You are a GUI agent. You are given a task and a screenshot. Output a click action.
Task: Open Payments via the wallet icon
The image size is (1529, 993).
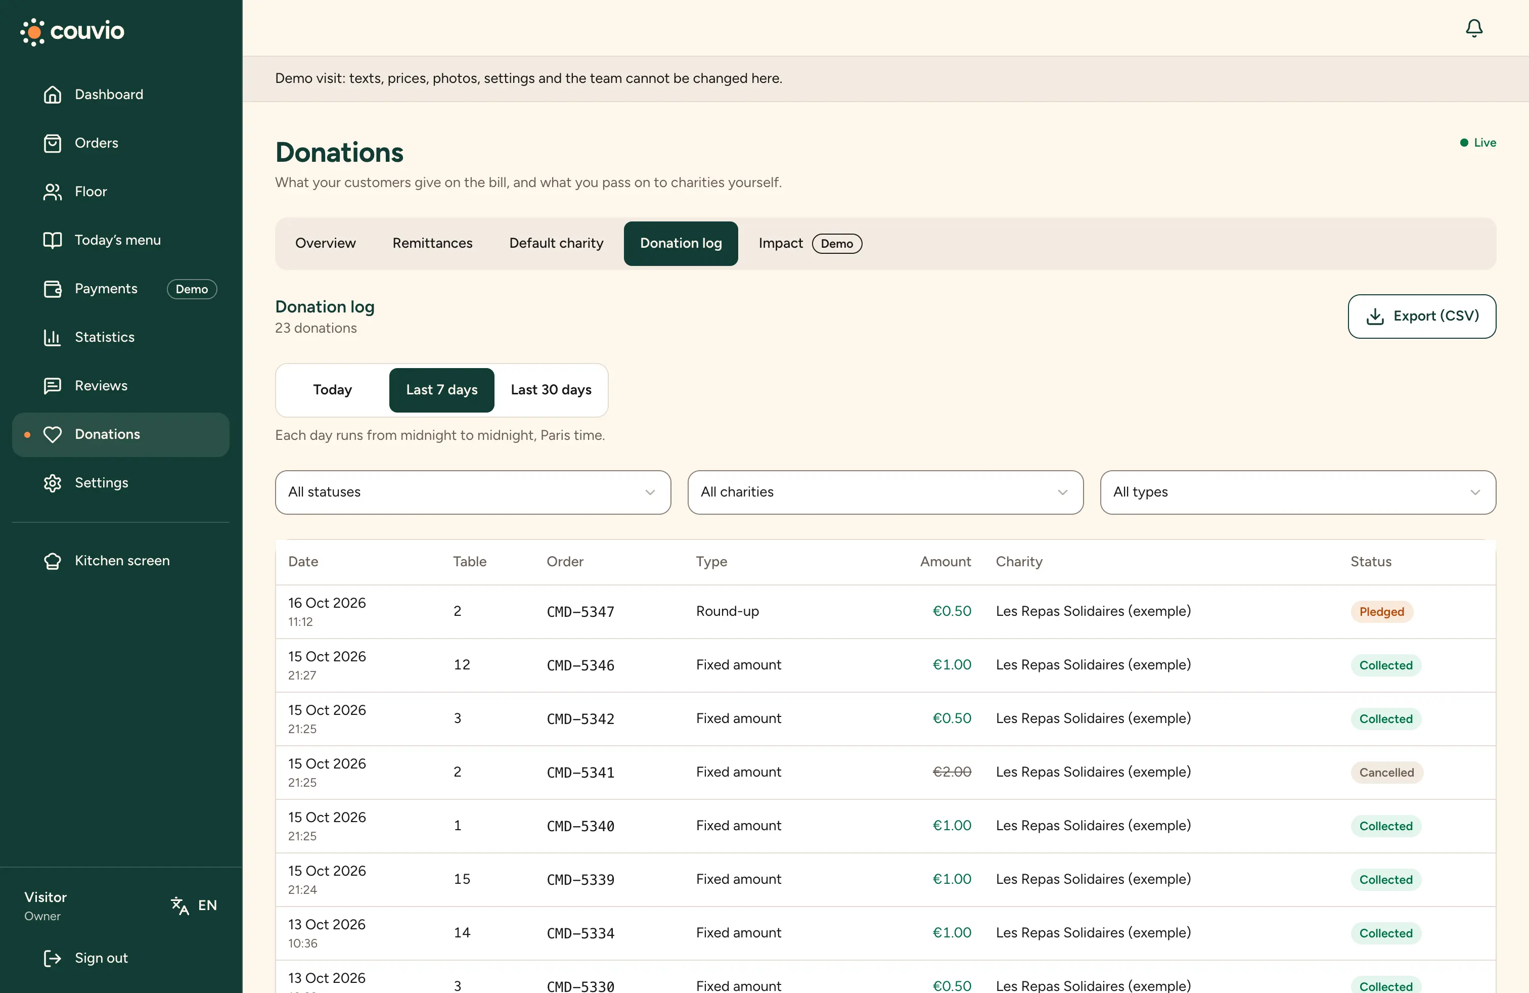pos(53,289)
